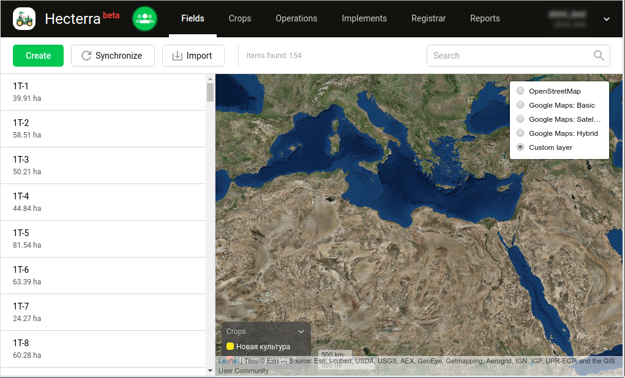Screen dimensions: 625x378
Task: Click the Hecterra tractor logo icon
Action: click(x=24, y=19)
